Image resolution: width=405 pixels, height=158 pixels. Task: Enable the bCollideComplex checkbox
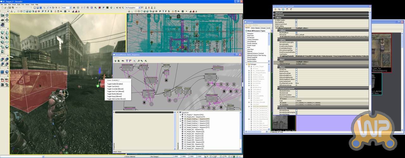pos(296,20)
